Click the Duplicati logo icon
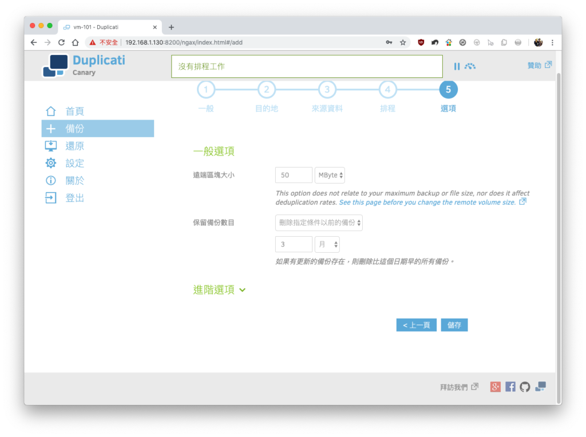 click(x=56, y=66)
